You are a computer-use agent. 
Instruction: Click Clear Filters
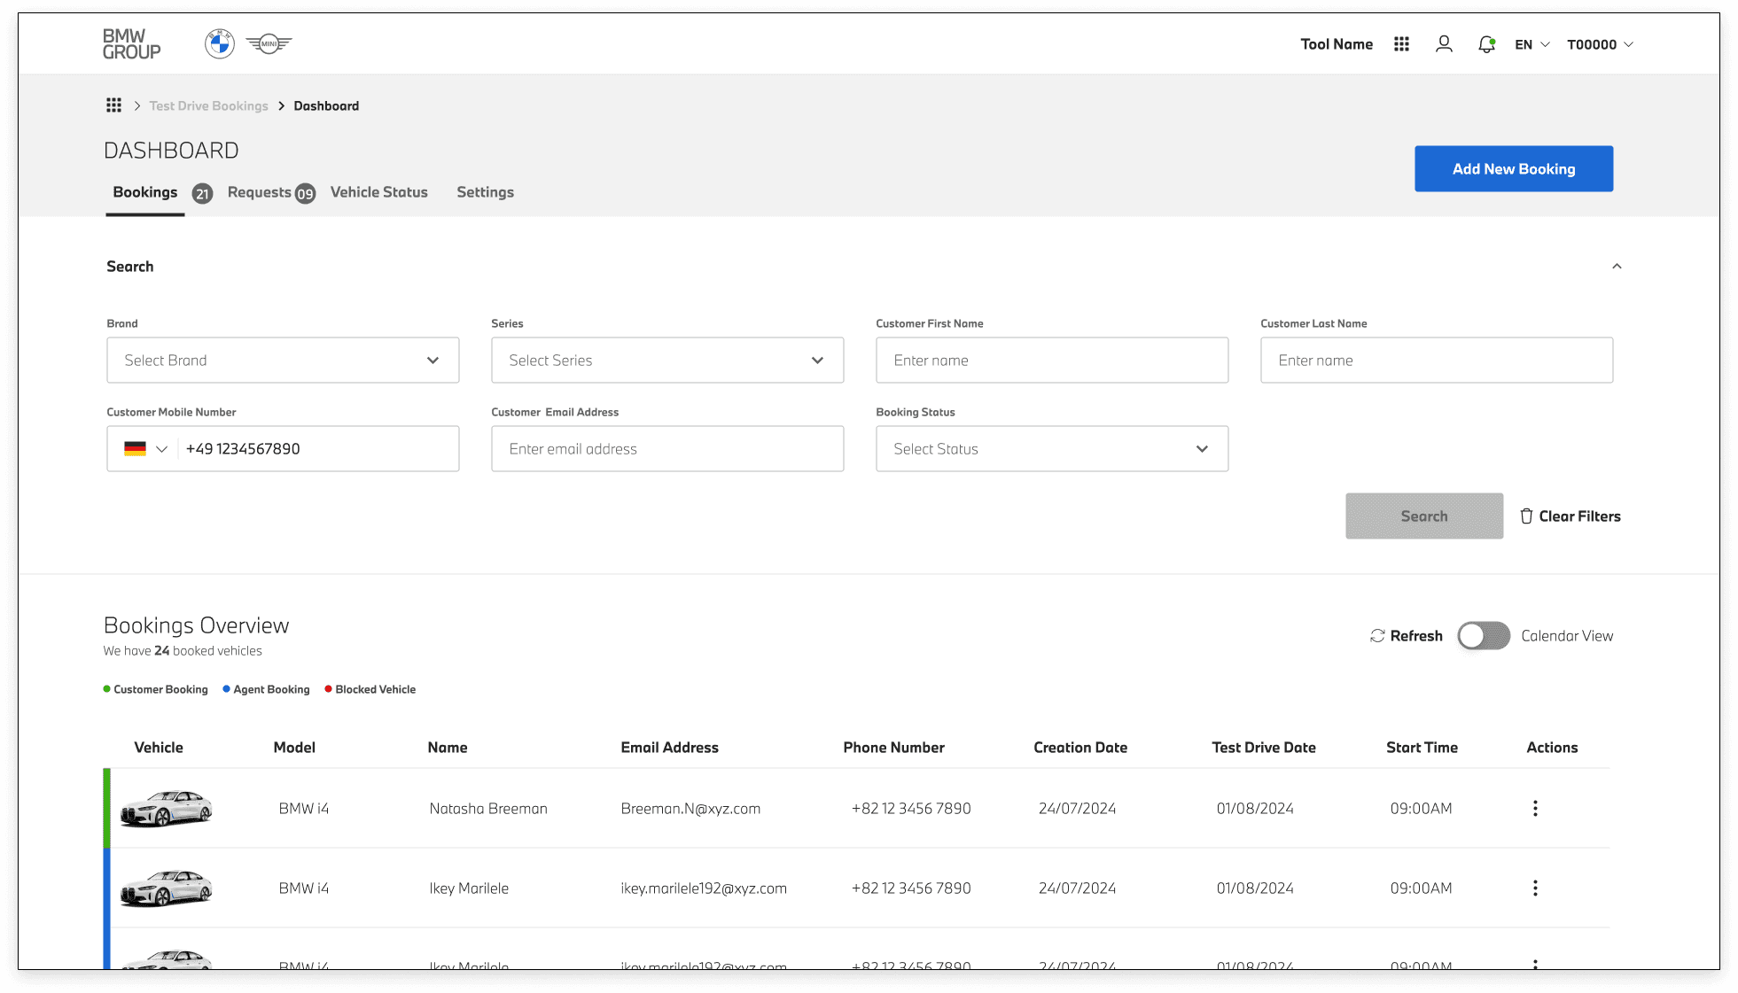pyautogui.click(x=1570, y=516)
